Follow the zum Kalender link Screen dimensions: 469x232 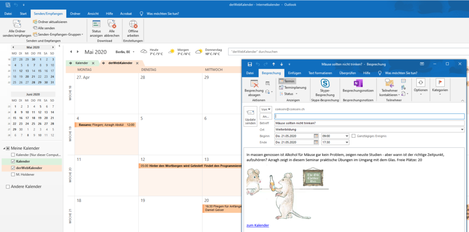coord(257,225)
